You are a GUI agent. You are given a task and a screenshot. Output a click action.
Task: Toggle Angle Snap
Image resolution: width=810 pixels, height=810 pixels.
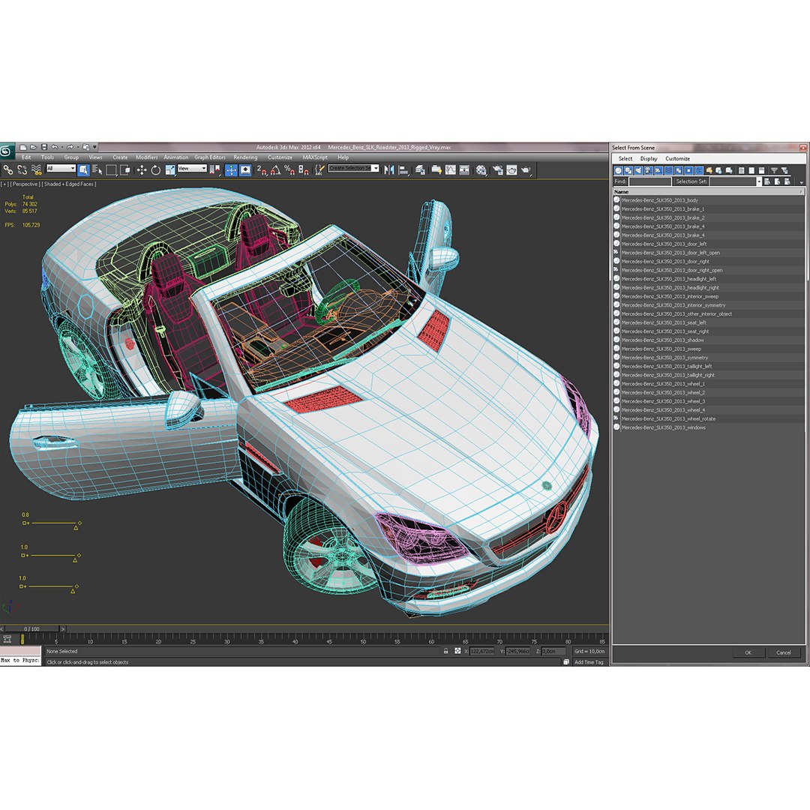click(275, 169)
